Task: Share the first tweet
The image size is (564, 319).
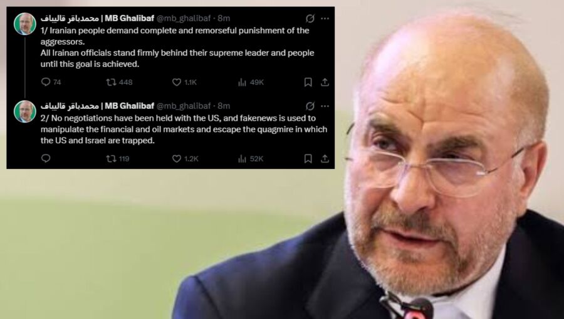Action: coord(325,83)
